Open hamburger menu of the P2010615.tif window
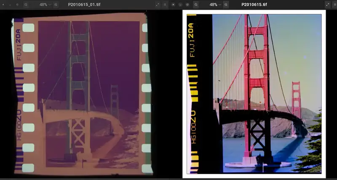Image resolution: width=337 pixels, height=180 pixels. pyautogui.click(x=335, y=5)
